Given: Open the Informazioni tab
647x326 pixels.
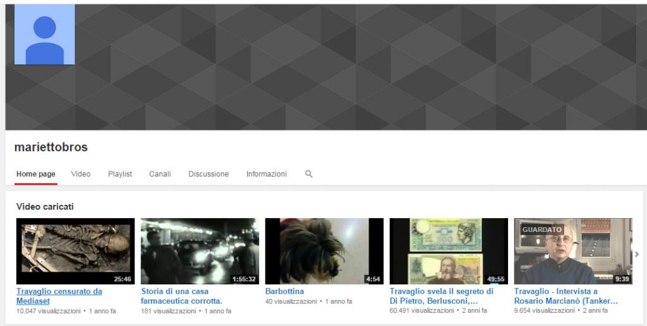Looking at the screenshot, I should tap(267, 174).
